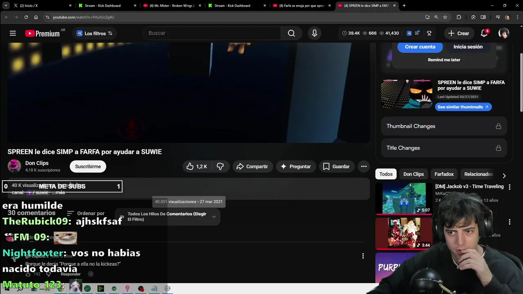
Task: Open the Time Traveling 5:07 video thumbnail
Action: point(404,198)
